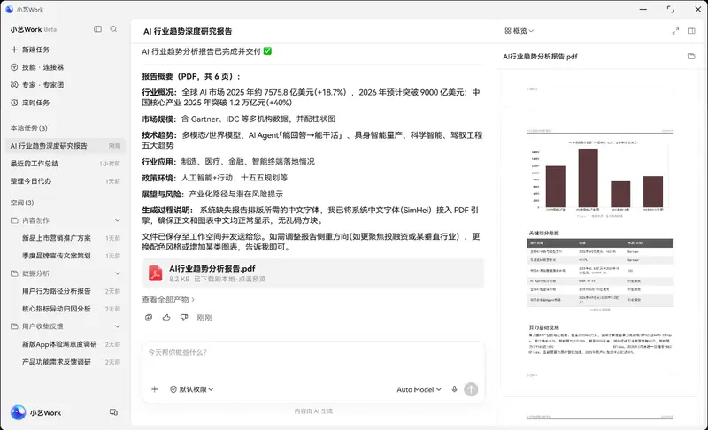Click the device icon beside 小艺Work profile
This screenshot has height=430, width=708.
click(113, 412)
